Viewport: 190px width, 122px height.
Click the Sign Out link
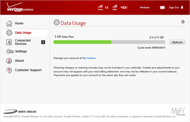pos(174,7)
